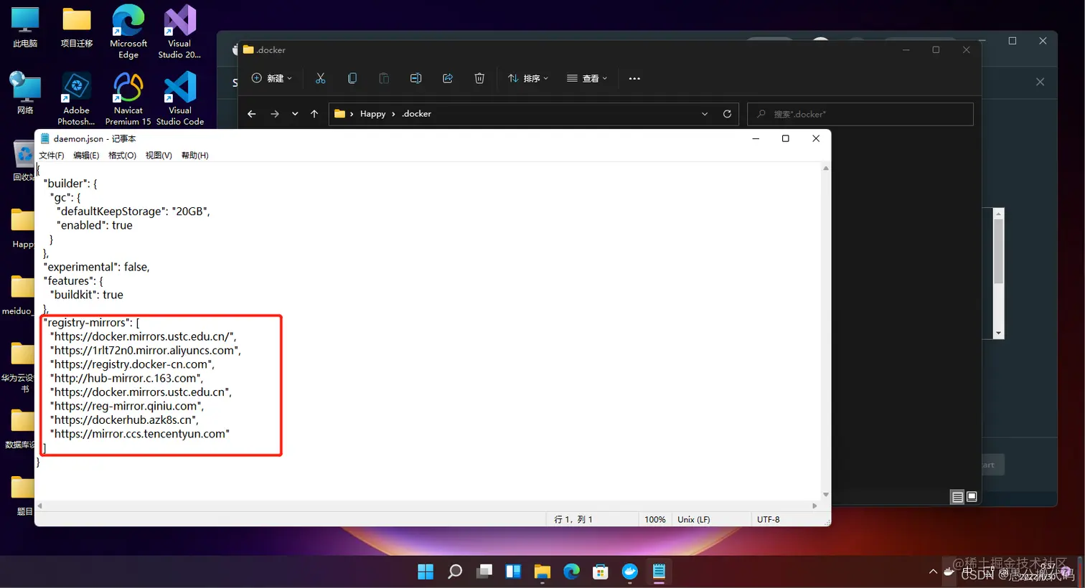Click the aliyuncs mirror URL line
The image size is (1085, 588).
[146, 351]
